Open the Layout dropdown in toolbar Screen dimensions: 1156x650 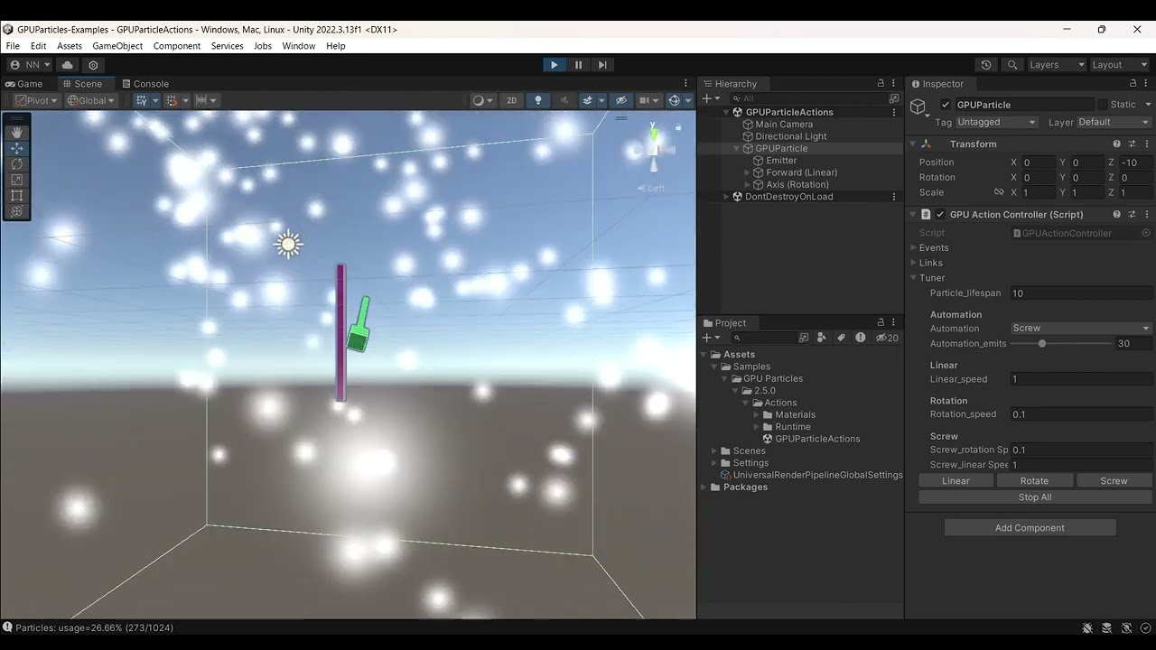tap(1119, 65)
